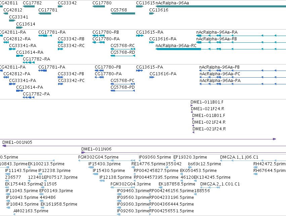Select transcript CG17780-RB
Screen dimensions: 286x216
[x=106, y=32]
